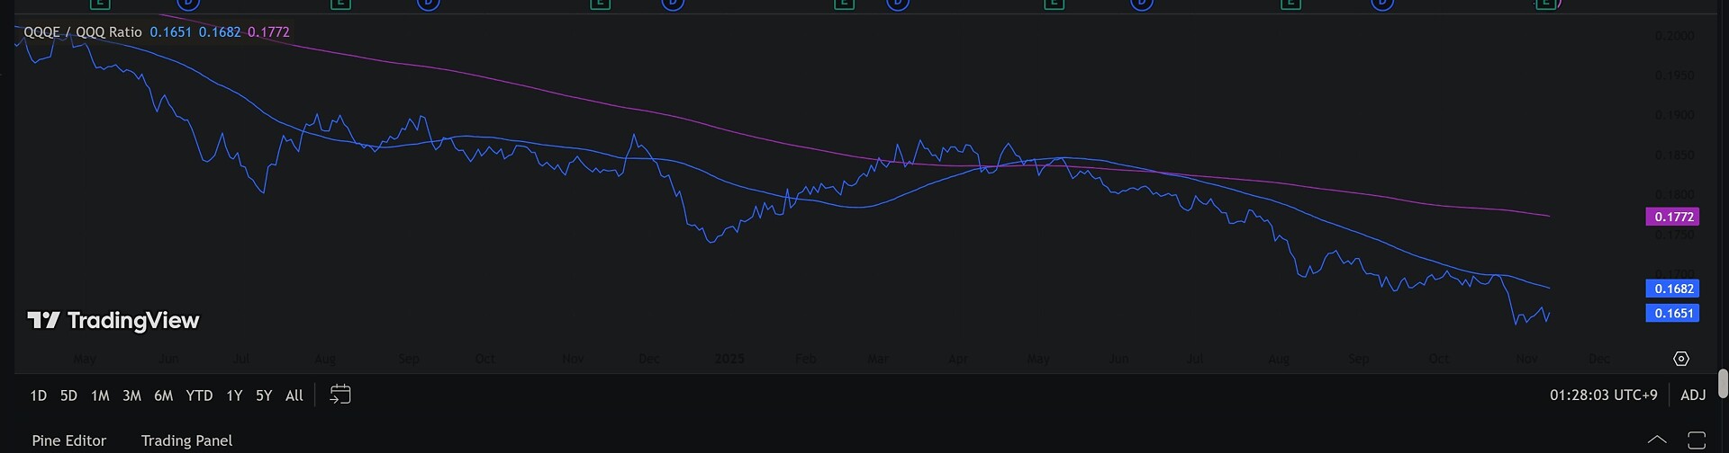Select the 5D time range
Image resolution: width=1729 pixels, height=453 pixels.
point(68,395)
